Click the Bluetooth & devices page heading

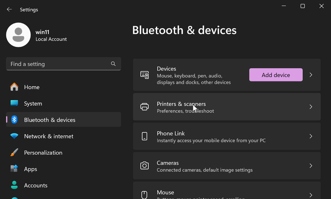pyautogui.click(x=184, y=30)
